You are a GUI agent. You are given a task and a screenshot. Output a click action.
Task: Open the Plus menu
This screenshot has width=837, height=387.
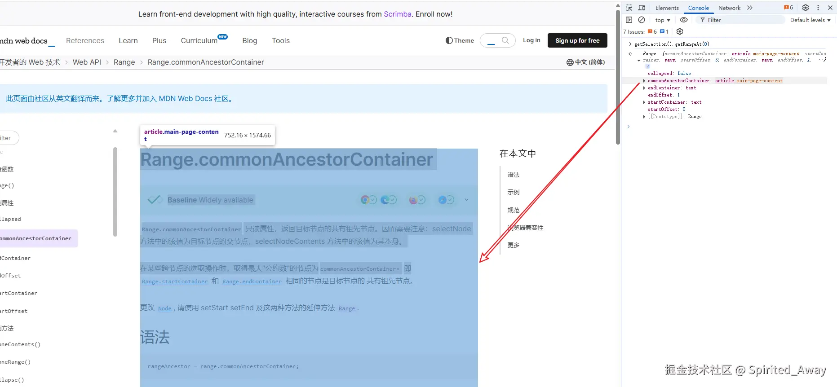159,40
